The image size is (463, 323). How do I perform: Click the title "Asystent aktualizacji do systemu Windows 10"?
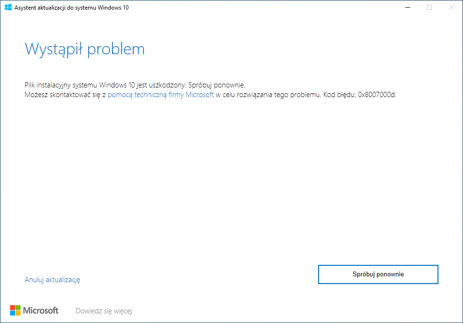pos(71,8)
